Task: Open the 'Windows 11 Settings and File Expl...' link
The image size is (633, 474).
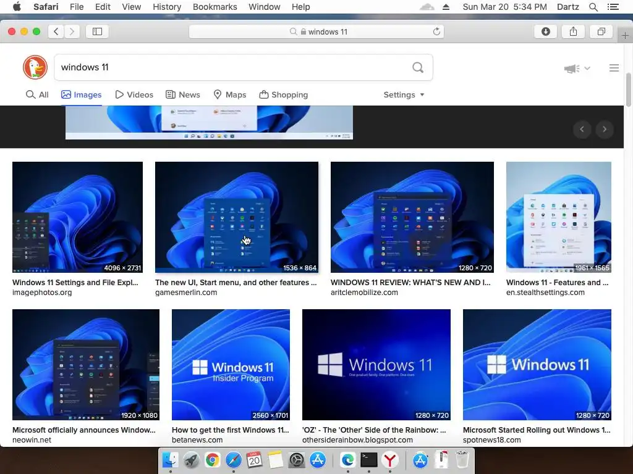Action: tap(75, 283)
